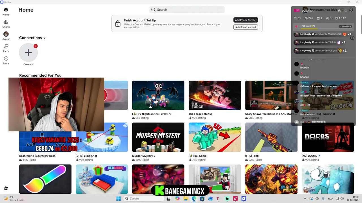Expand the Connections section chevron
Image resolution: width=362 pixels, height=203 pixels.
click(x=45, y=38)
